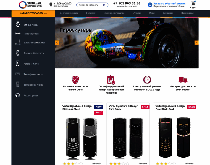Click the Vertu-All logo

(x=30, y=5)
